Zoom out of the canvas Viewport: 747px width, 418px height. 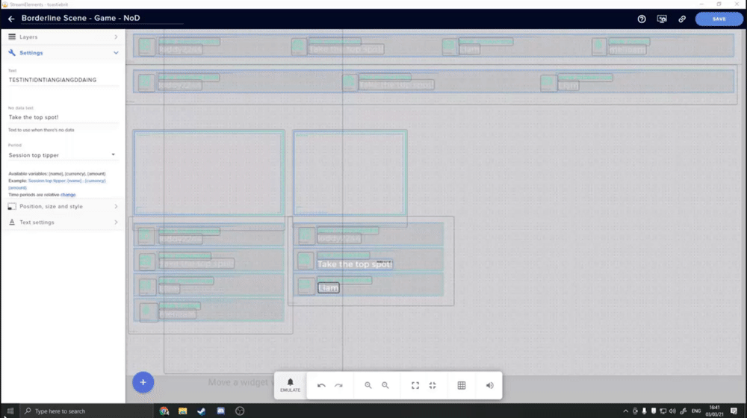[385, 385]
